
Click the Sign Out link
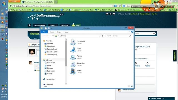point(154,14)
